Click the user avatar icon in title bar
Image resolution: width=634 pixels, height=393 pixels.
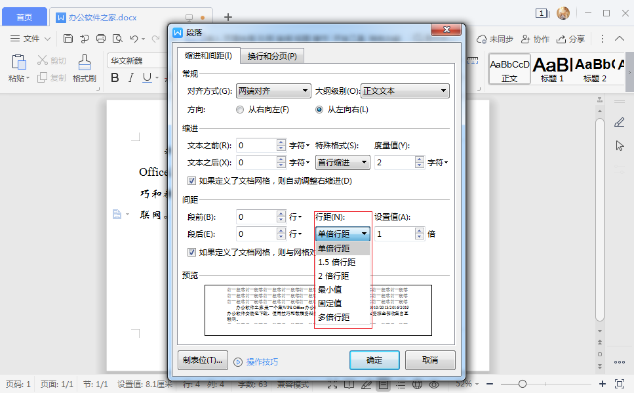(563, 13)
